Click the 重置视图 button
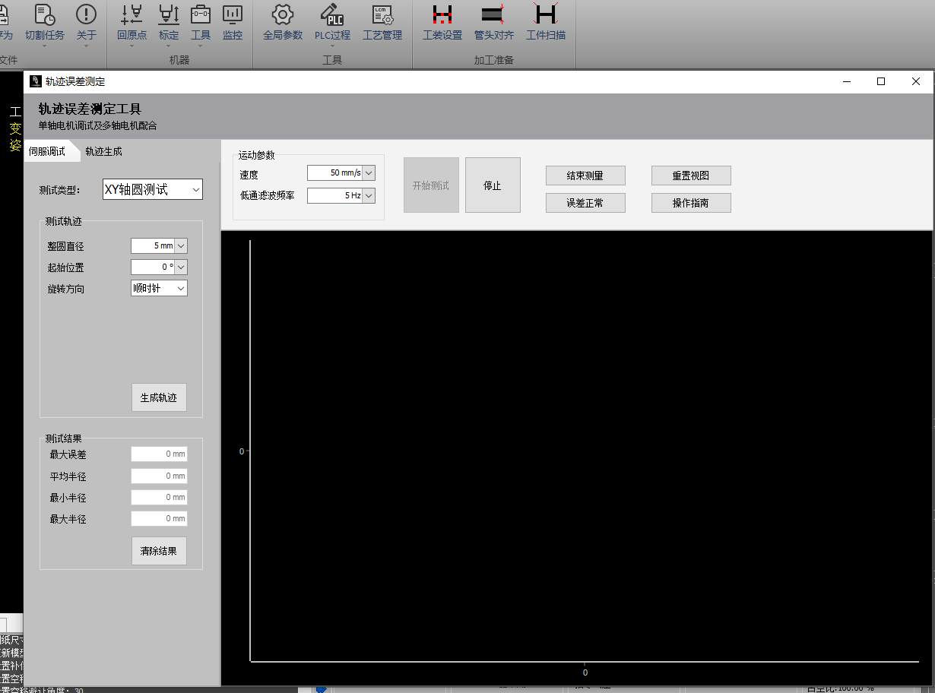 (x=691, y=176)
